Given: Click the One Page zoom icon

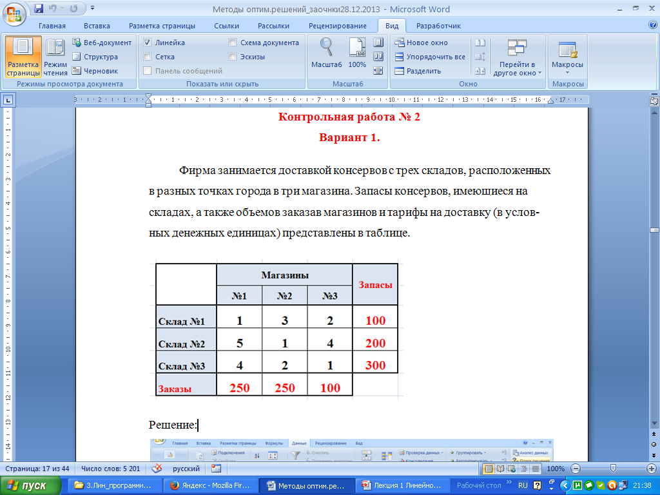Looking at the screenshot, I should [x=378, y=43].
